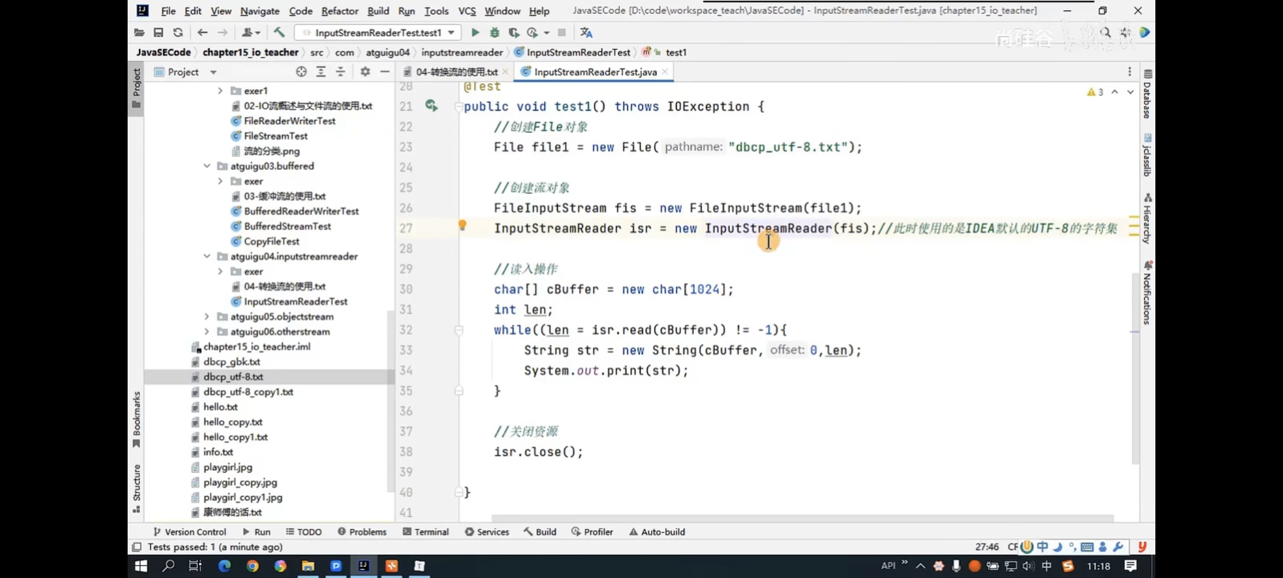1283x578 pixels.
Task: Click Select Opened File target icon
Action: click(x=301, y=72)
